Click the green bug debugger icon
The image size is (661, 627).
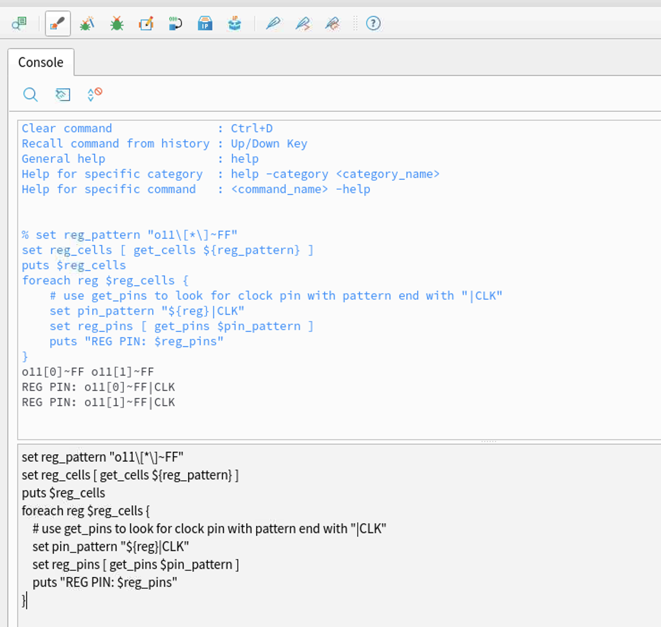click(x=117, y=23)
